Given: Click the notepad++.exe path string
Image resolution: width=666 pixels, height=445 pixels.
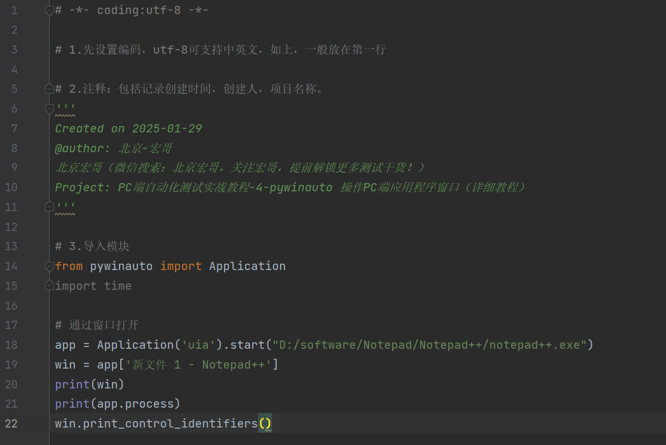Looking at the screenshot, I should tap(430, 345).
